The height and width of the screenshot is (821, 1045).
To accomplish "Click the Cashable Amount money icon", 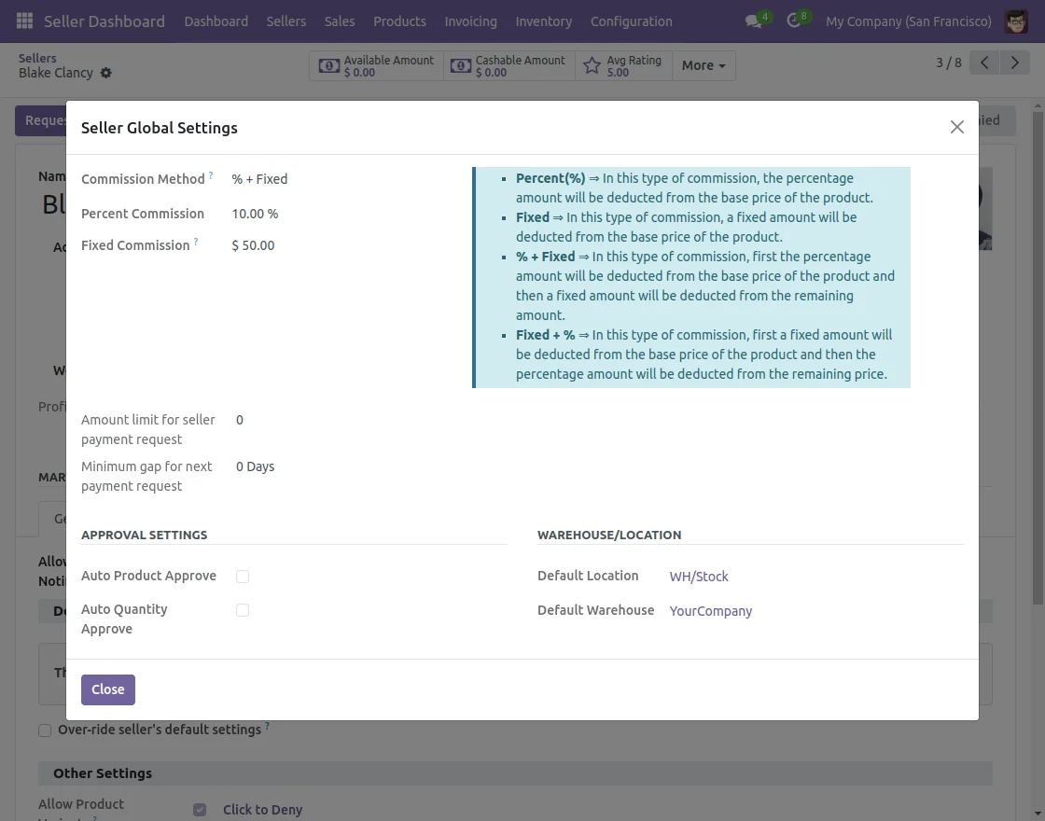I will (x=460, y=65).
